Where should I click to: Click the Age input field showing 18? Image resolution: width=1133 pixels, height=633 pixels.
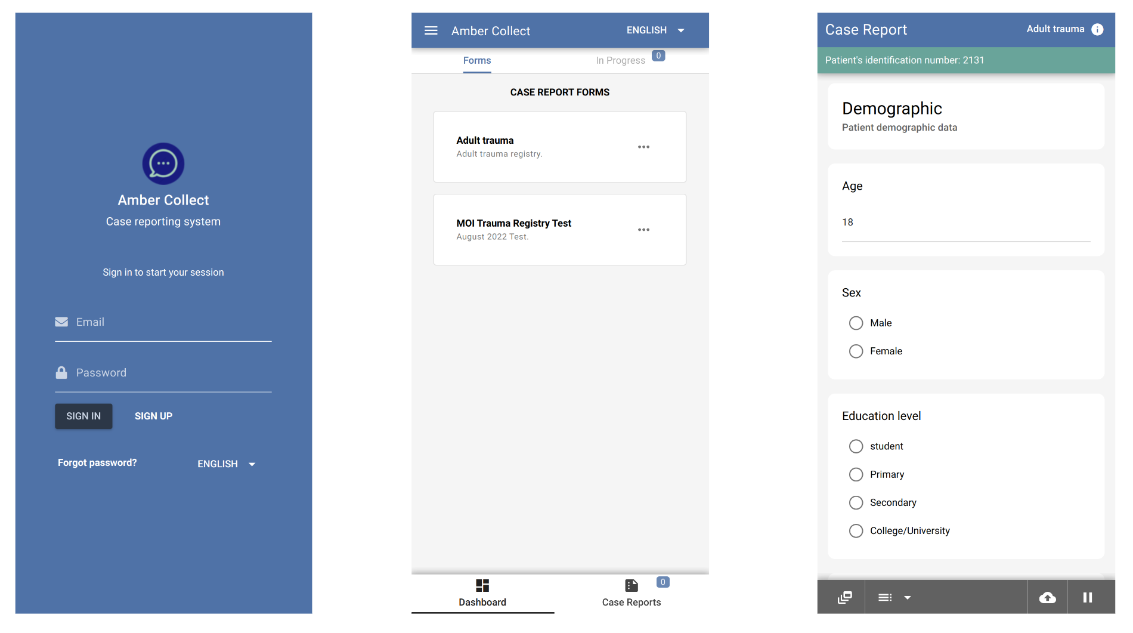point(966,223)
